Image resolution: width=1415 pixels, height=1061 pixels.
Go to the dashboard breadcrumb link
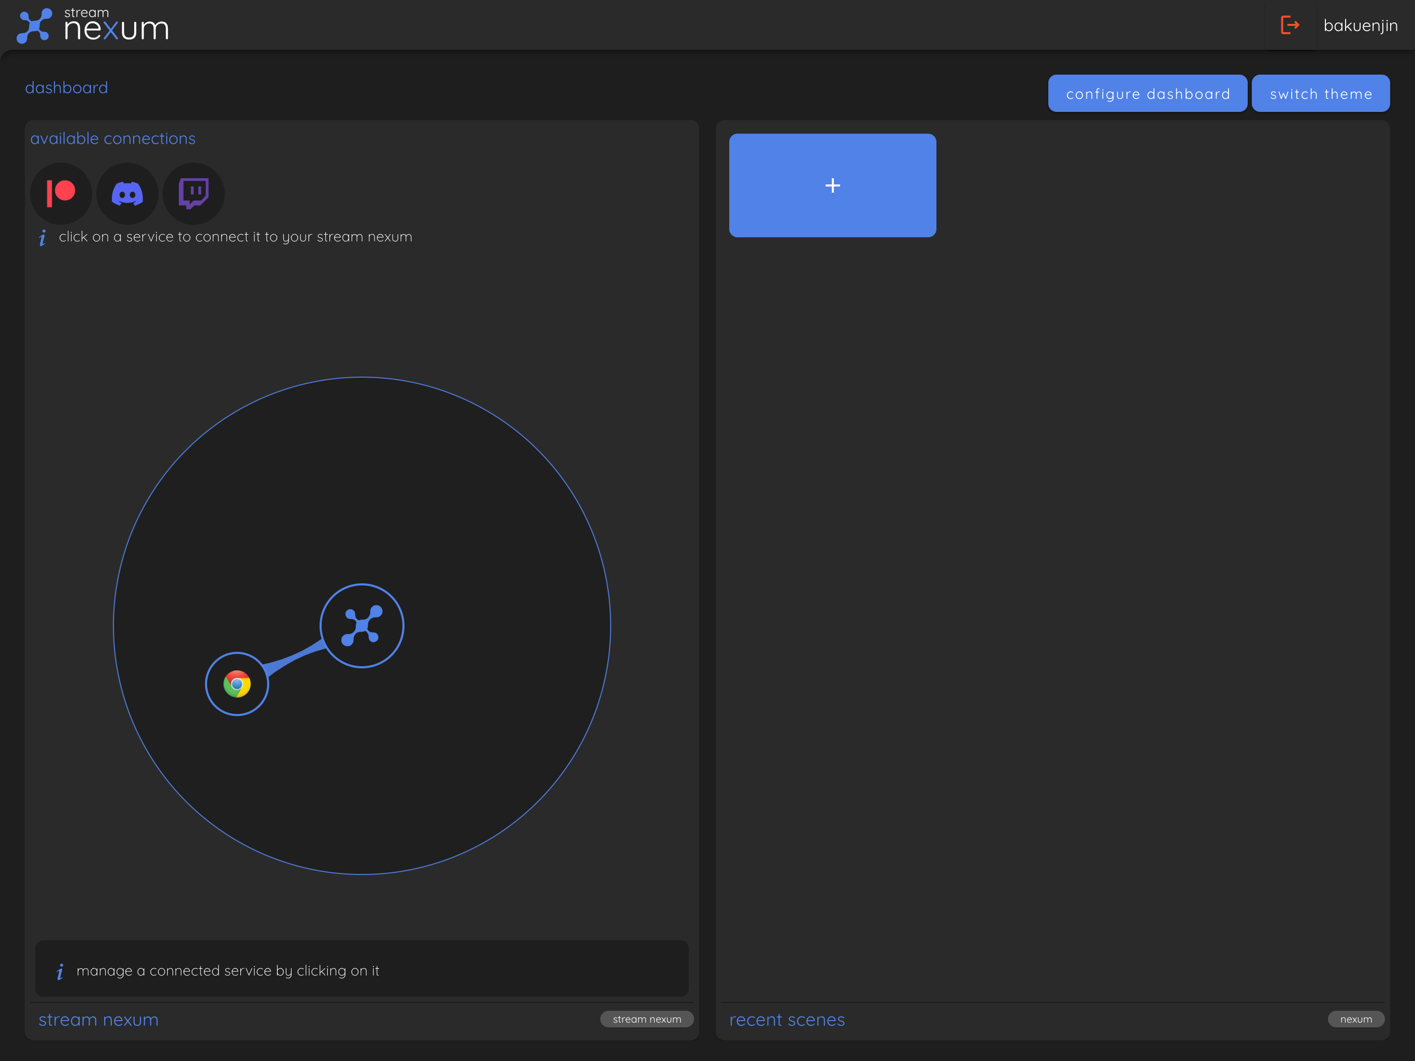(x=66, y=88)
